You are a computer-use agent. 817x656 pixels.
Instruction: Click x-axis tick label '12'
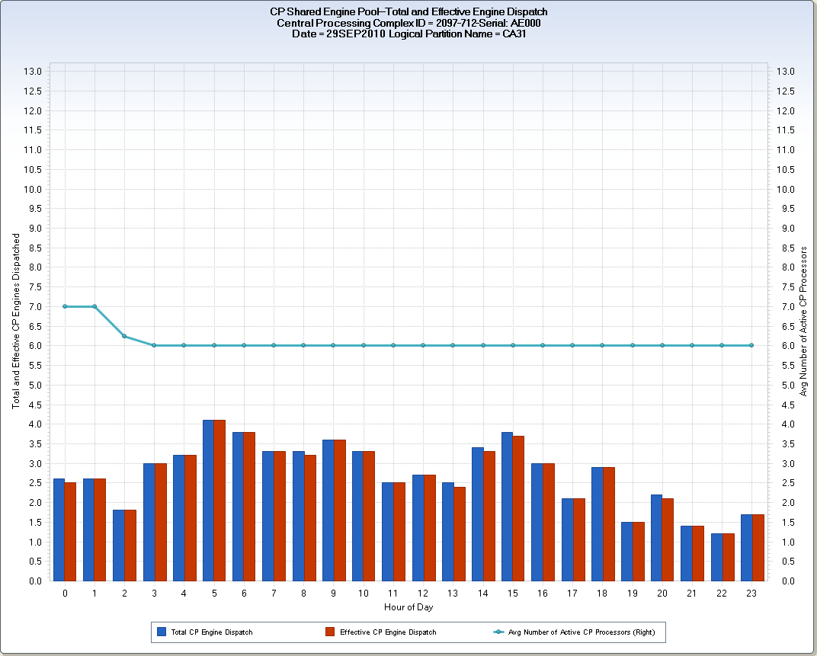[x=423, y=594]
